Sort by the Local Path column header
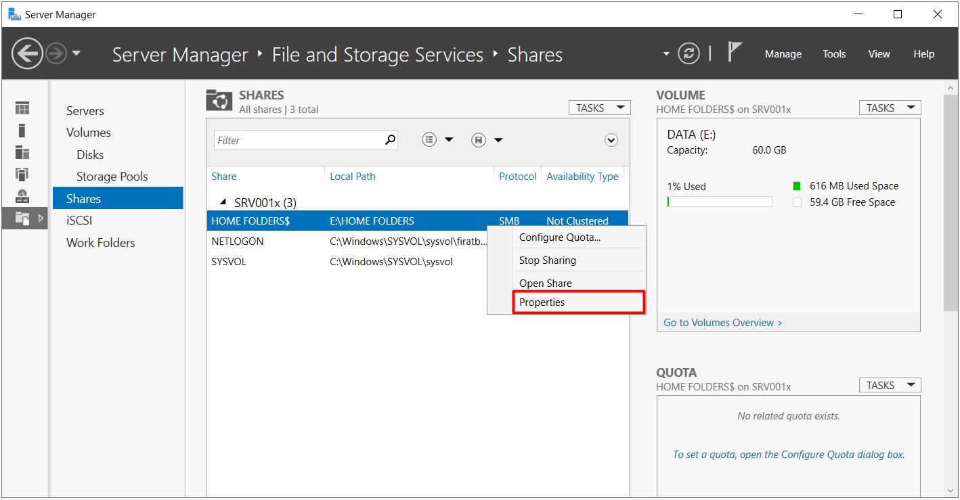 [353, 177]
